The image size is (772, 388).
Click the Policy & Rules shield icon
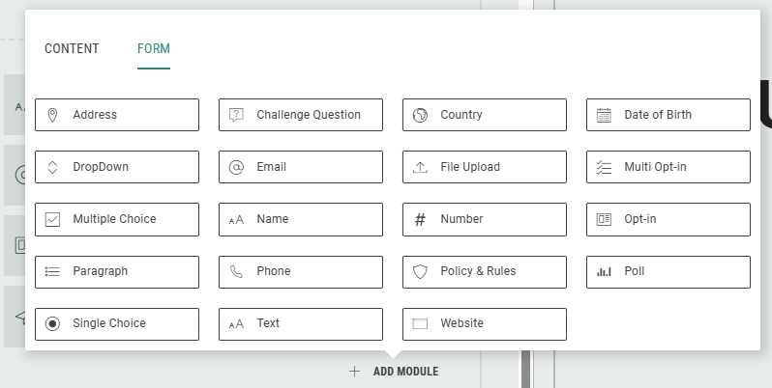coord(420,271)
